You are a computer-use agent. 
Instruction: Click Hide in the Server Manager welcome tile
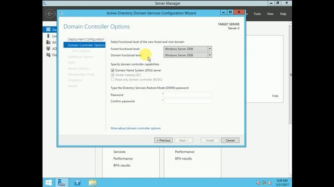point(275,96)
